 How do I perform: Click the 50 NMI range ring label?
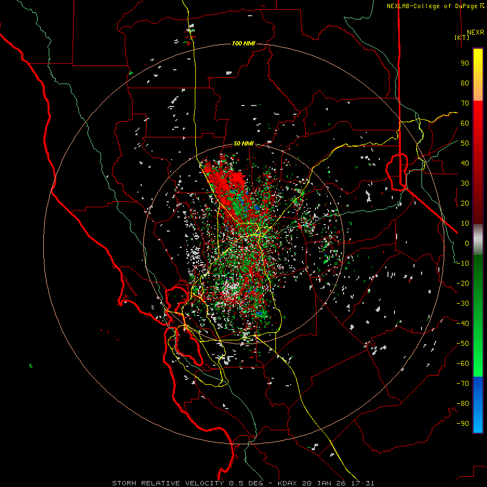click(x=243, y=143)
